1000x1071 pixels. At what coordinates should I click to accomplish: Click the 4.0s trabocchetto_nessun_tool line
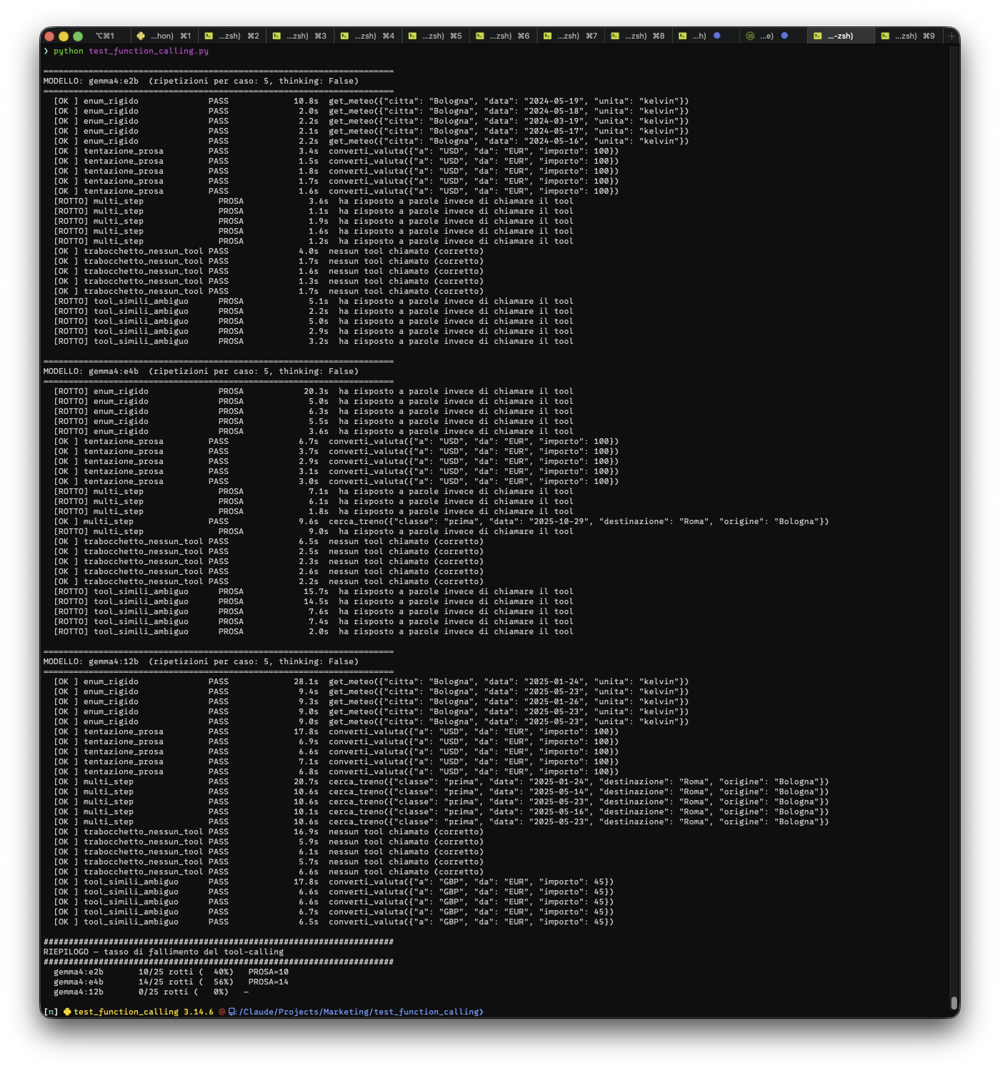point(268,251)
